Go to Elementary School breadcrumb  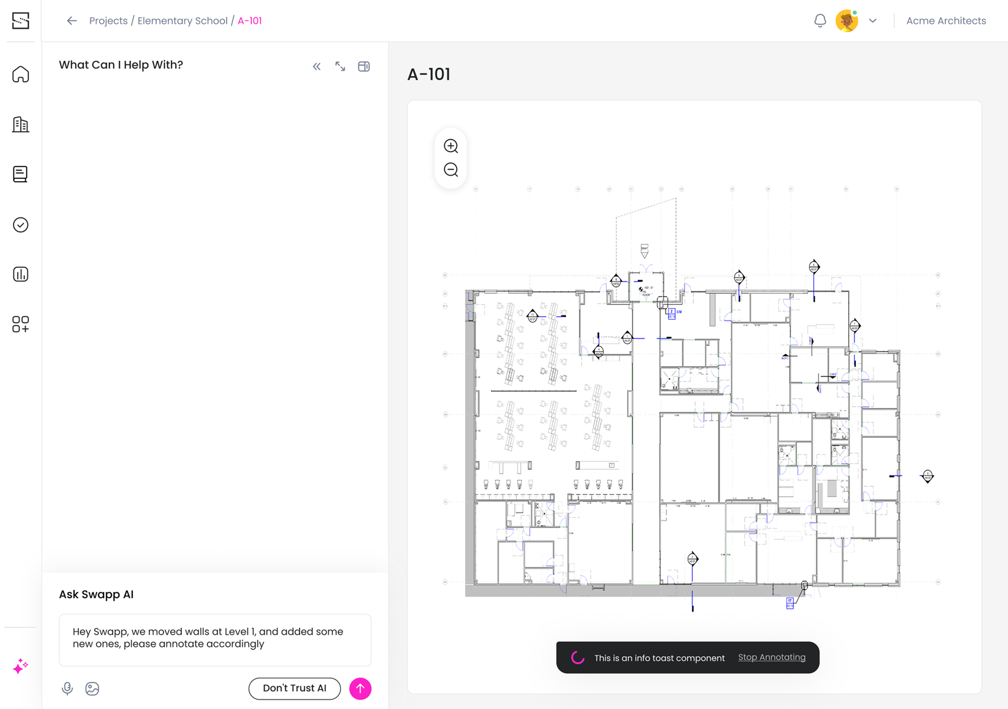[x=183, y=20]
